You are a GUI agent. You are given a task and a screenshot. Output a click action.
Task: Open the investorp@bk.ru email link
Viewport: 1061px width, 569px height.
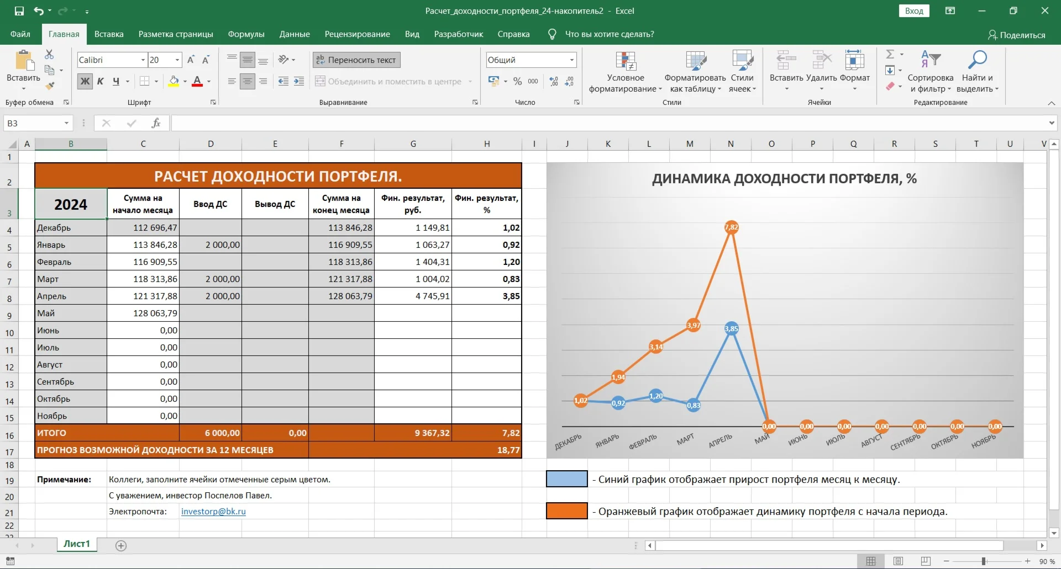pyautogui.click(x=213, y=511)
